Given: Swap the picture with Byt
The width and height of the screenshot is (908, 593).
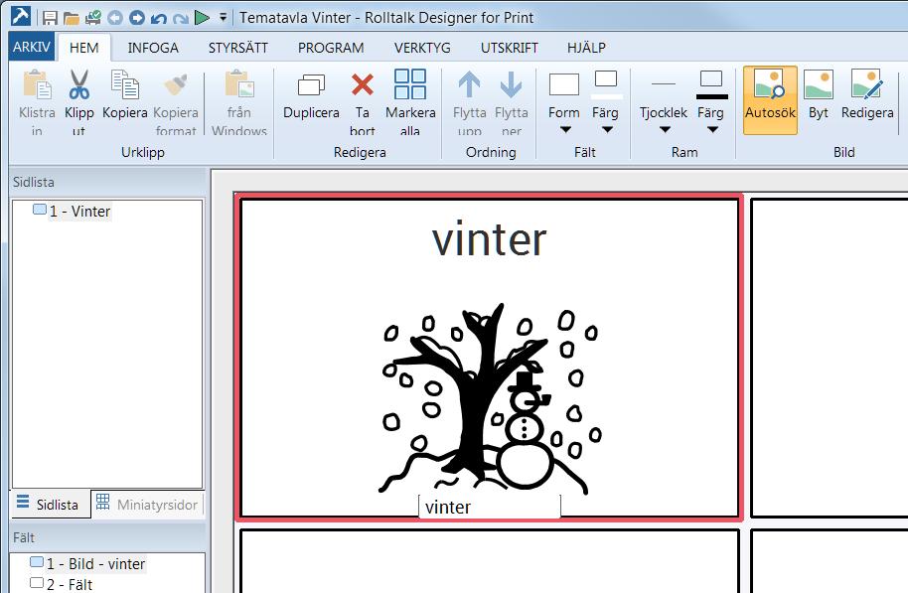Looking at the screenshot, I should (x=819, y=95).
